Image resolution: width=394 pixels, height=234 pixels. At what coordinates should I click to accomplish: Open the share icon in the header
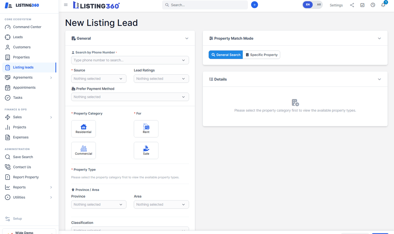352,5
